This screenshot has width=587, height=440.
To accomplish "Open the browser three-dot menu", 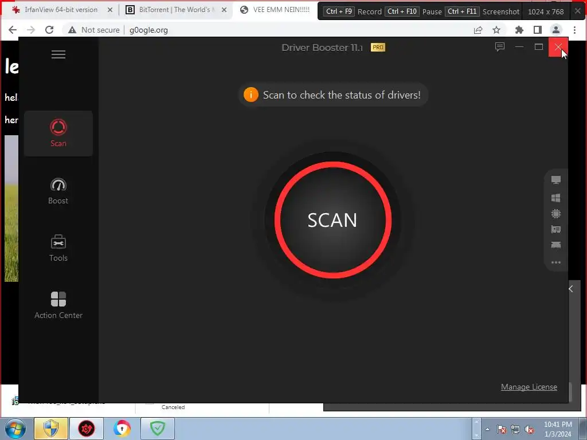I will coord(574,30).
